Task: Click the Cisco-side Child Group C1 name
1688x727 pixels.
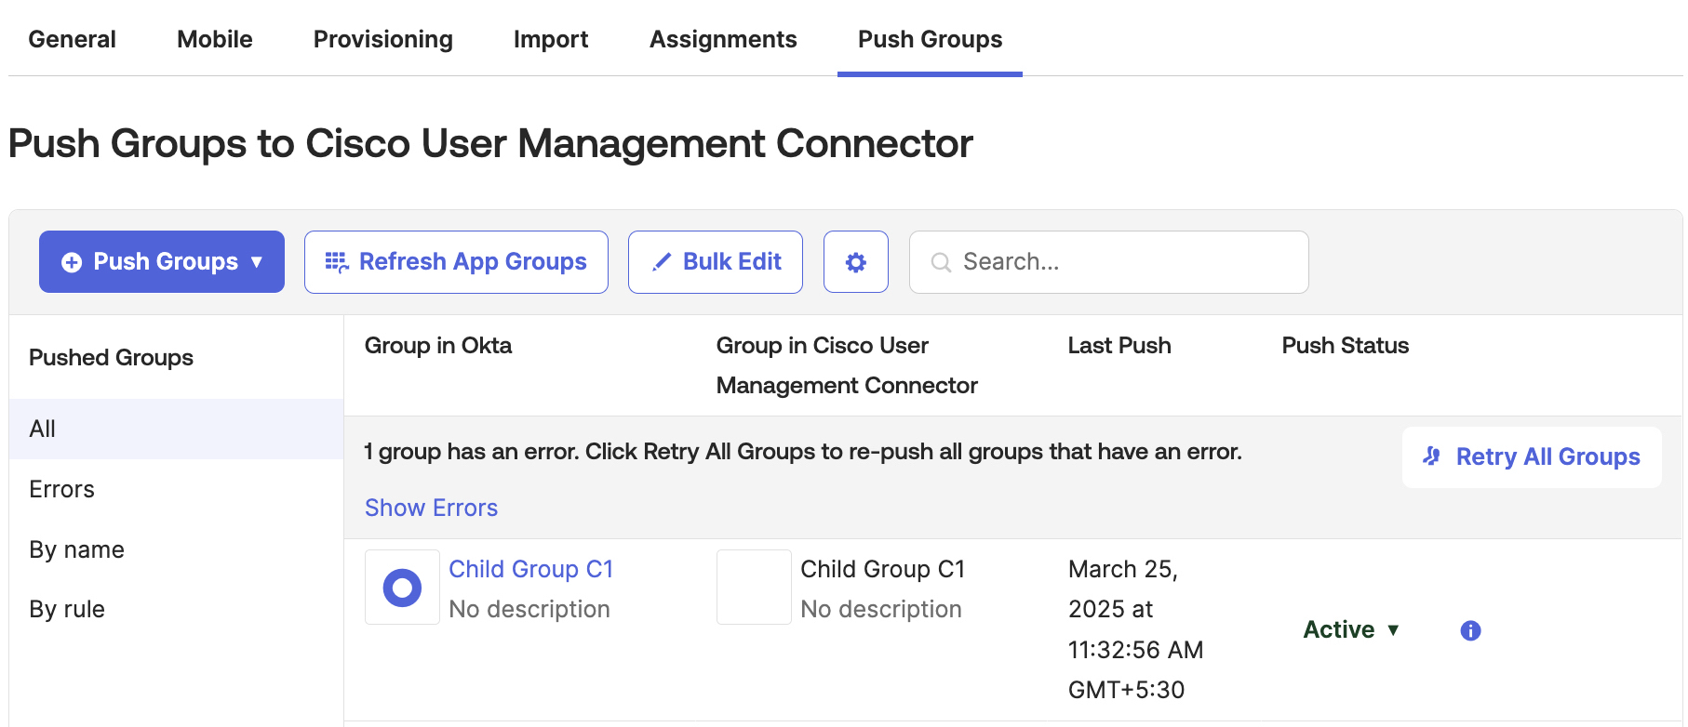Action: point(883,569)
